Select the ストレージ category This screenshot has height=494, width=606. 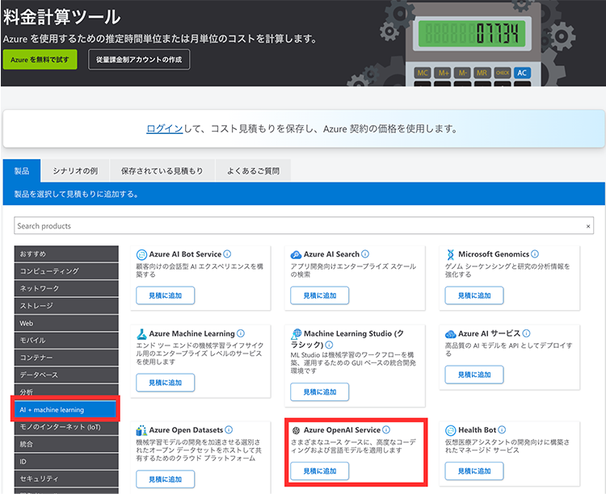pyautogui.click(x=66, y=306)
